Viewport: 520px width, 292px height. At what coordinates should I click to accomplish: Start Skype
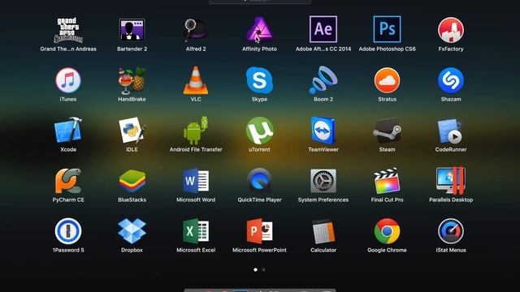(x=259, y=80)
